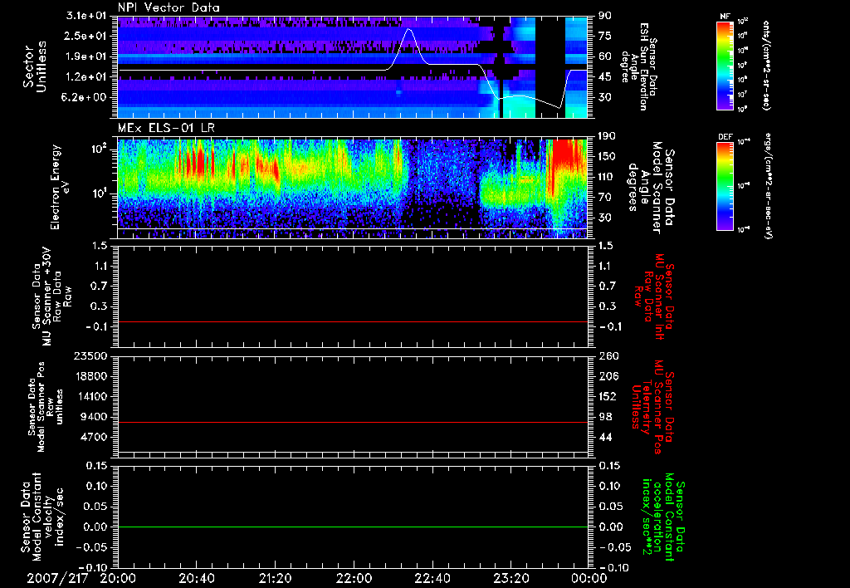Select the white "Model Scanner Angle degrees" title
This screenshot has height=588, width=850.
point(651,188)
